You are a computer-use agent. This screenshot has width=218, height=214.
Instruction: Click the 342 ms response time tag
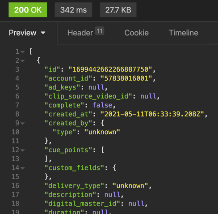tap(73, 10)
